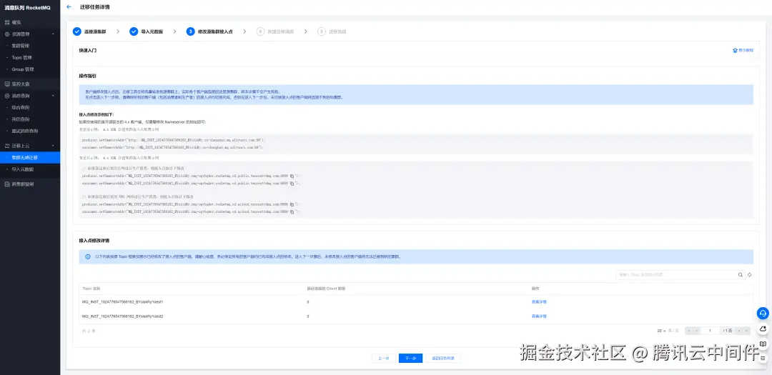
Task: Open Topic 管理 in the sidebar
Action: (x=21, y=58)
